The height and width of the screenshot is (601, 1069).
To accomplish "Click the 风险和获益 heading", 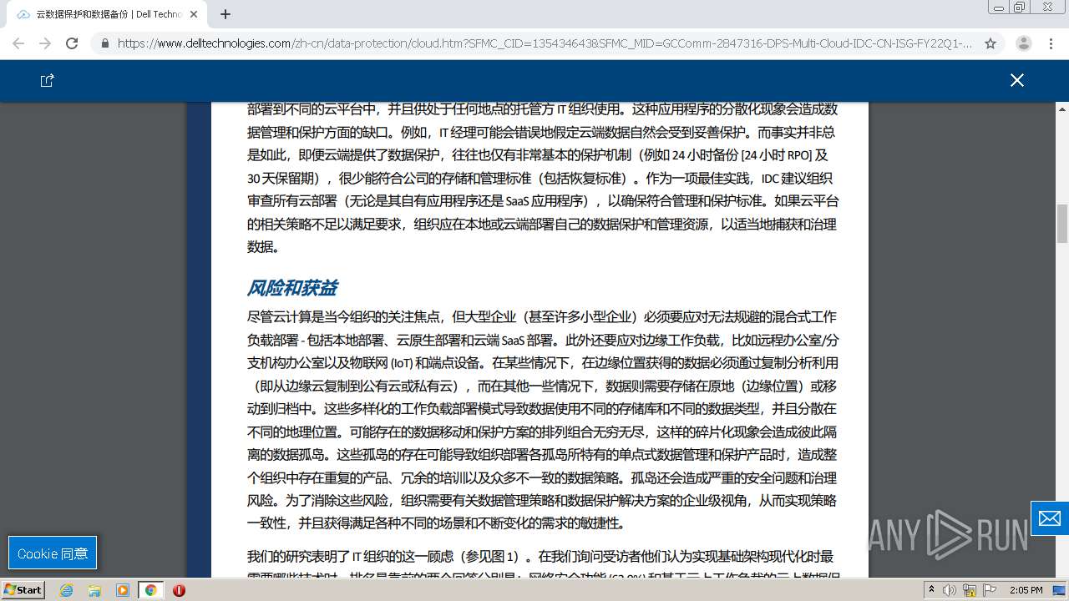I will pos(292,288).
